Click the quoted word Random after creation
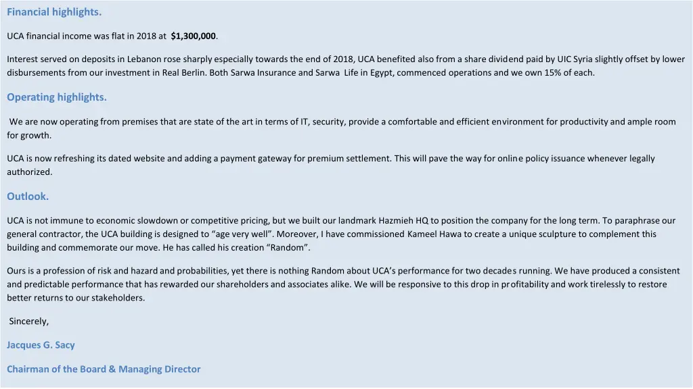 click(288, 248)
